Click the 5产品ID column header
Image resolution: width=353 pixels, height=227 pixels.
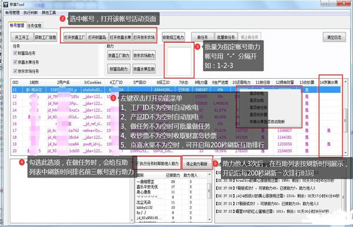139,82
